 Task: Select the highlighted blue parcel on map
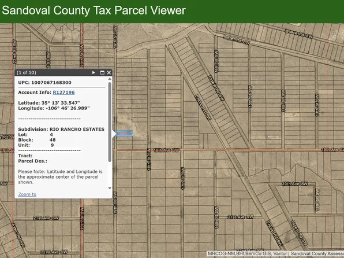(x=125, y=133)
